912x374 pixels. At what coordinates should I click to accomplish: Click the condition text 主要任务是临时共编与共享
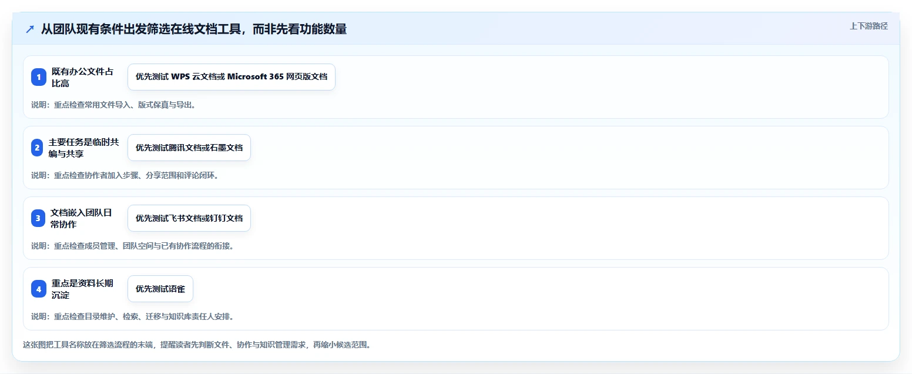tap(83, 148)
